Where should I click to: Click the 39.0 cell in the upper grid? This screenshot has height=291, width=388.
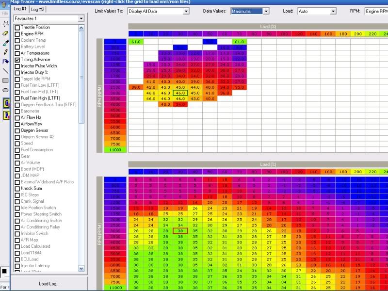[x=195, y=81]
